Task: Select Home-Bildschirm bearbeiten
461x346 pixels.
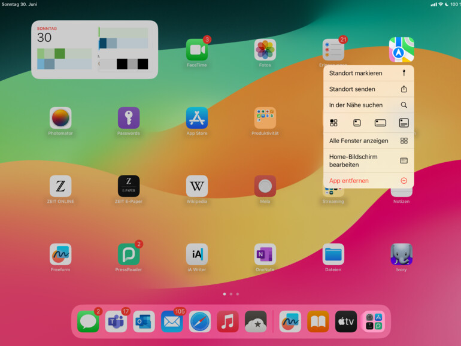Action: (x=368, y=160)
